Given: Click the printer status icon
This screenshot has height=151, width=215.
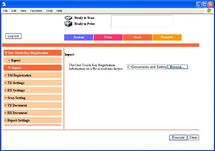Looking at the screenshot, I should (x=68, y=24).
